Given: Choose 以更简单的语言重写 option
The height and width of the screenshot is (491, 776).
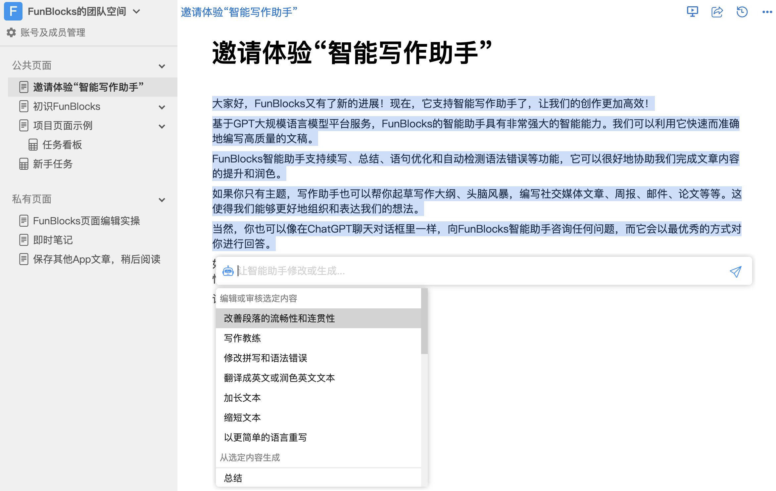Looking at the screenshot, I should pyautogui.click(x=318, y=437).
